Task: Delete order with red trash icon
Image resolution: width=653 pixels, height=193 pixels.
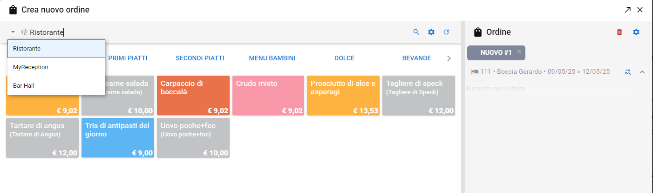Action: point(619,32)
